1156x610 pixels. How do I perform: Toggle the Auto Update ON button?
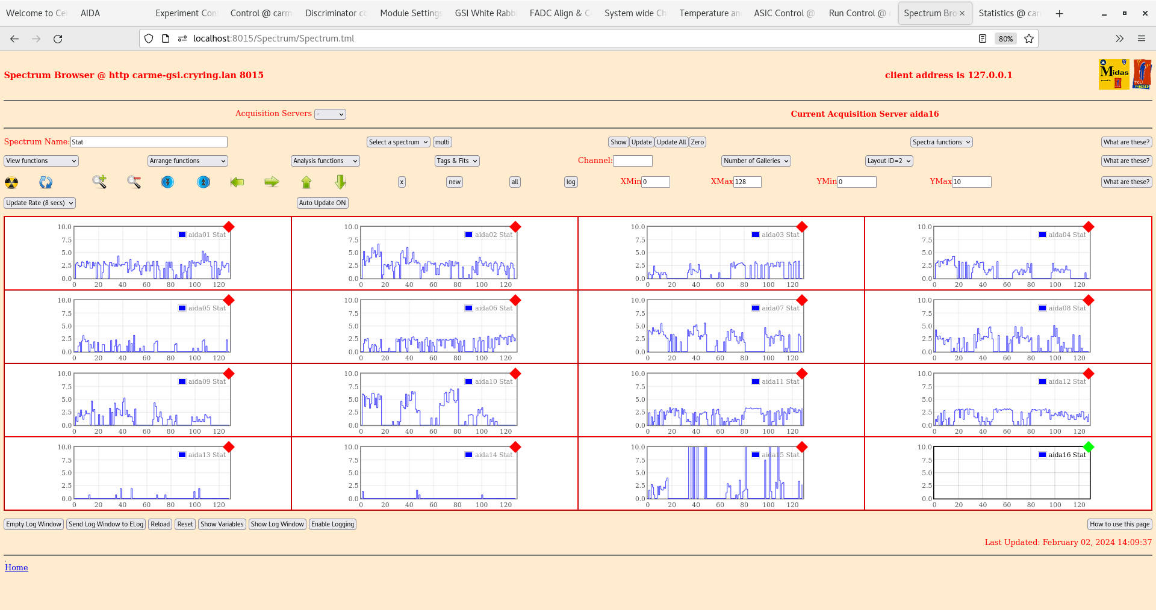(x=322, y=203)
